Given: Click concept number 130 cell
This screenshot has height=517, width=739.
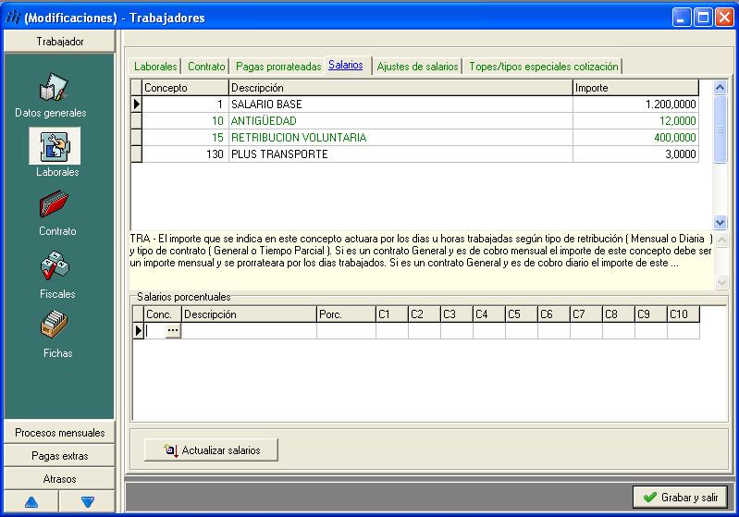Looking at the screenshot, I should pos(185,154).
